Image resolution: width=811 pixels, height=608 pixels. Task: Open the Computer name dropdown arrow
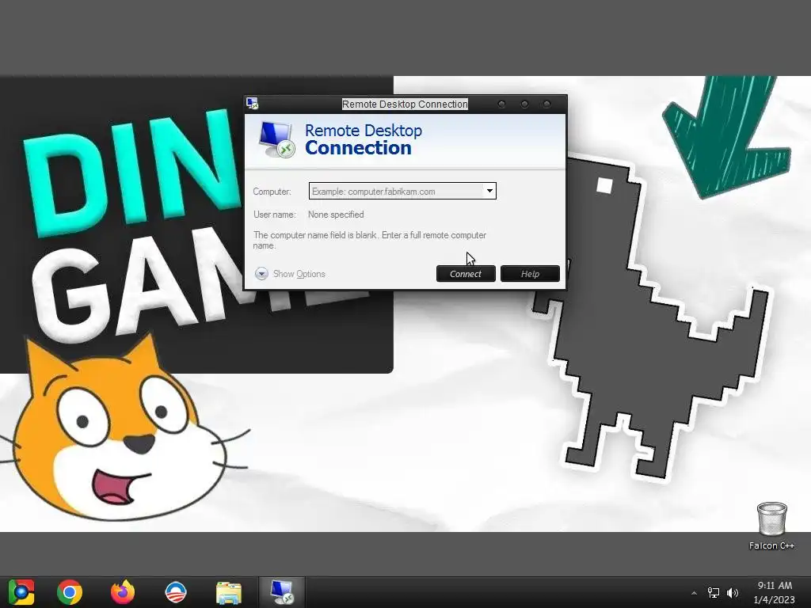pos(489,191)
